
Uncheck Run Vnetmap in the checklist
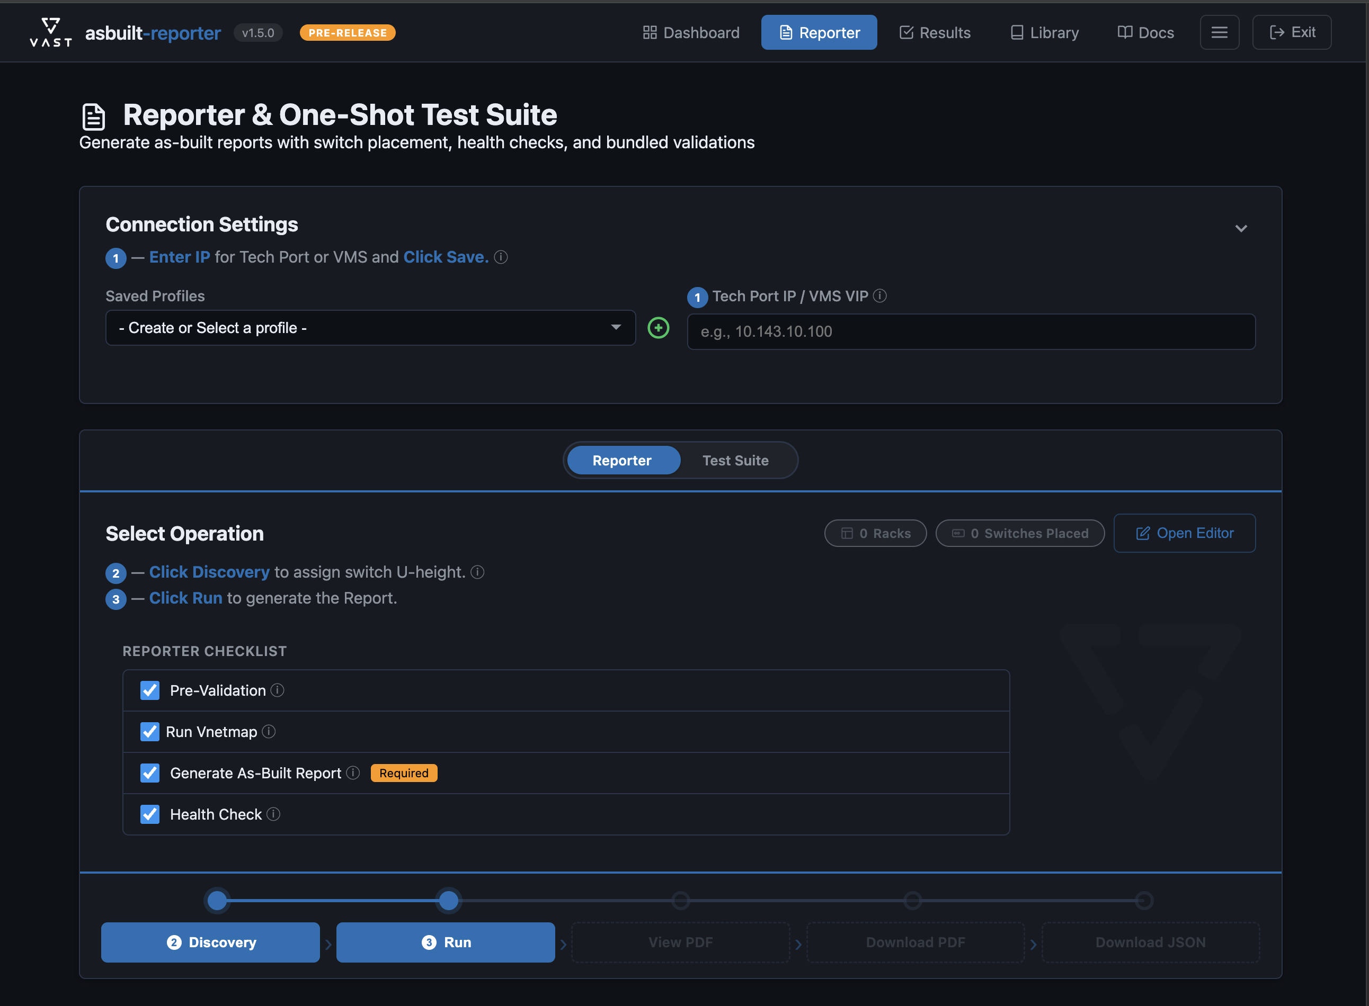tap(149, 731)
